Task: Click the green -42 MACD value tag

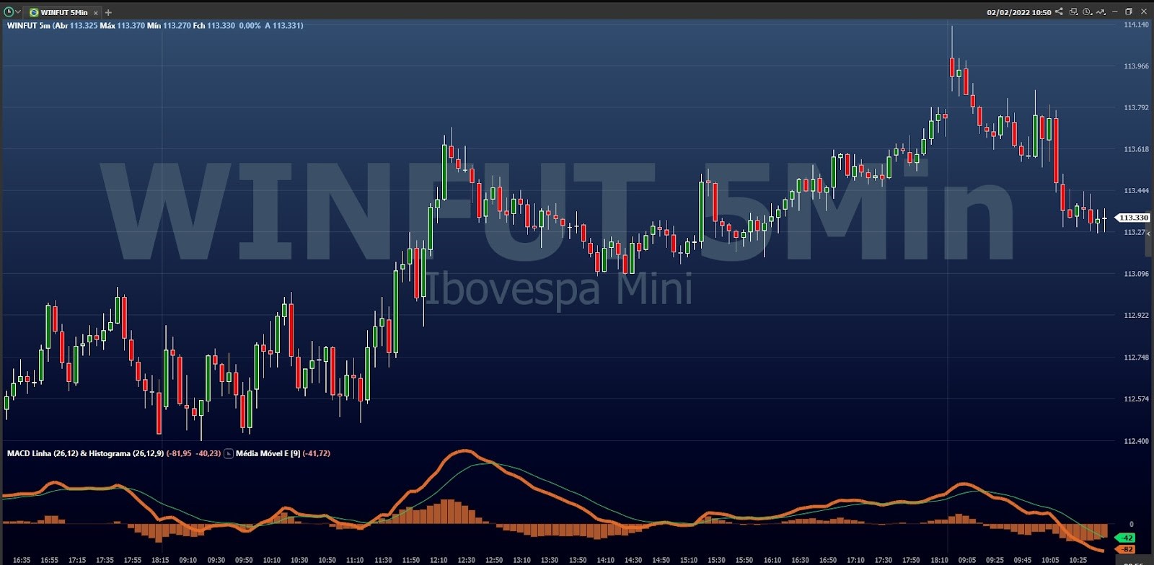Action: pyautogui.click(x=1126, y=538)
